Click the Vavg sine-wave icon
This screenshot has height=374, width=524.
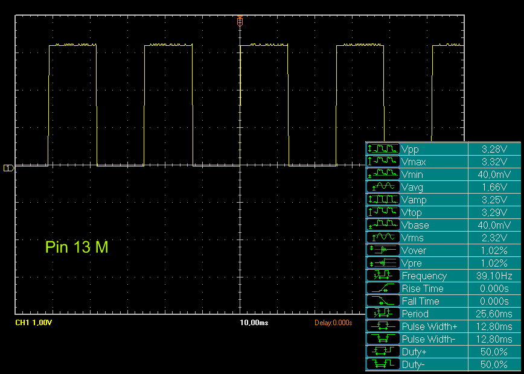coord(383,187)
